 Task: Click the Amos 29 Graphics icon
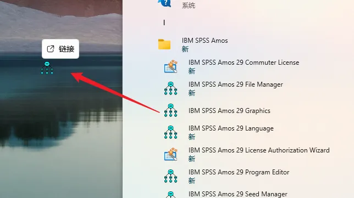(170, 110)
